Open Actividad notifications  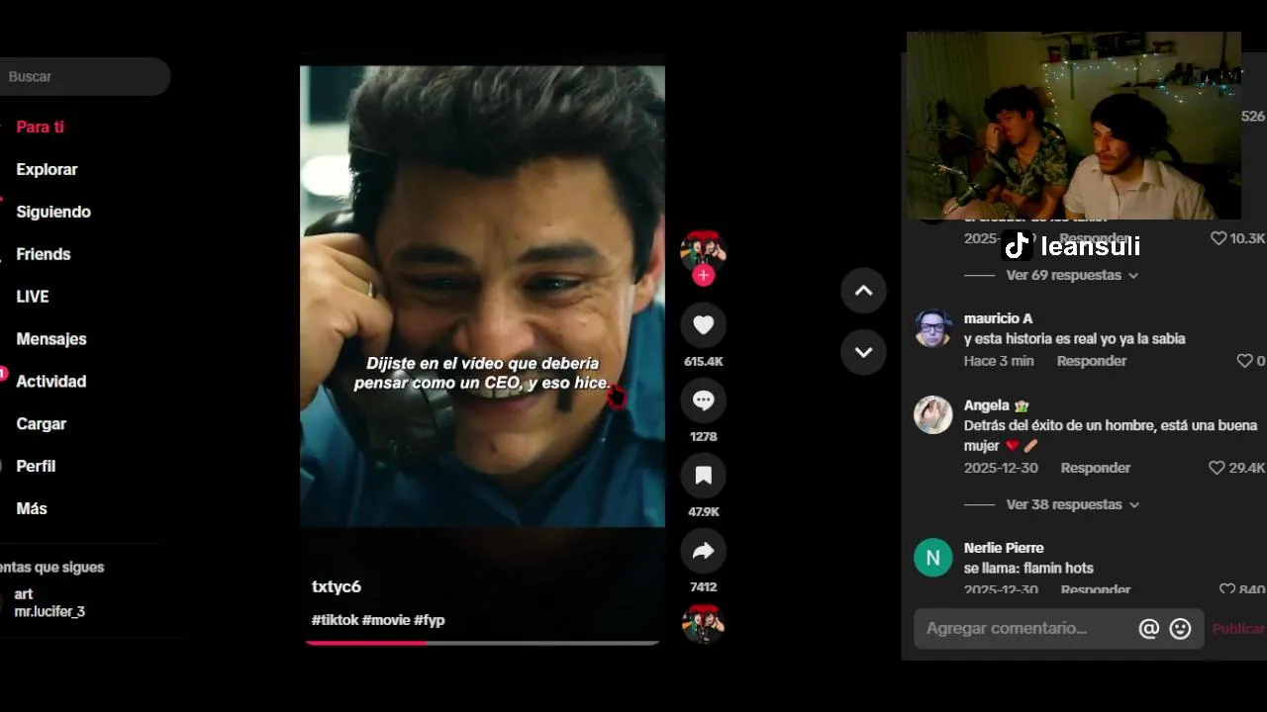coord(51,382)
